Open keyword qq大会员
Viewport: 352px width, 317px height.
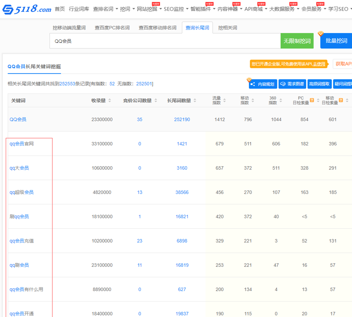click(x=19, y=168)
